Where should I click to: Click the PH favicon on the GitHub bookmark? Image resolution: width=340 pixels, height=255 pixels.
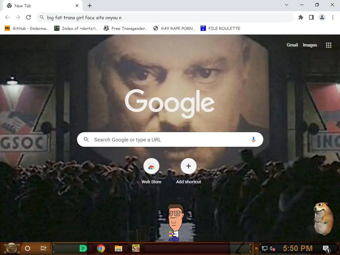7,29
